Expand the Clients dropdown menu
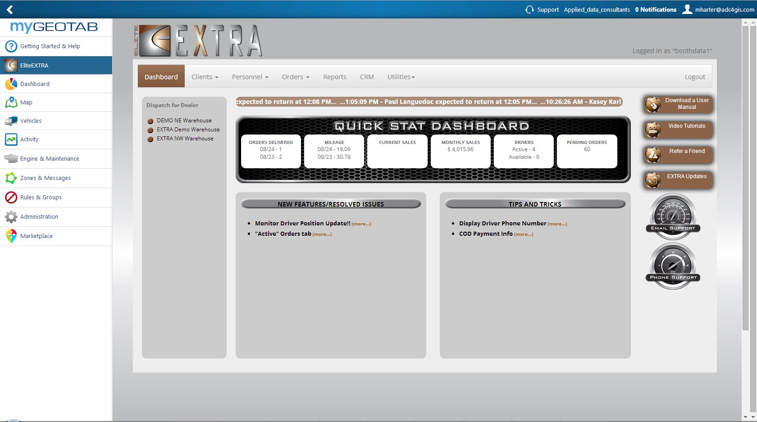Screen dimensions: 757x422 point(205,77)
